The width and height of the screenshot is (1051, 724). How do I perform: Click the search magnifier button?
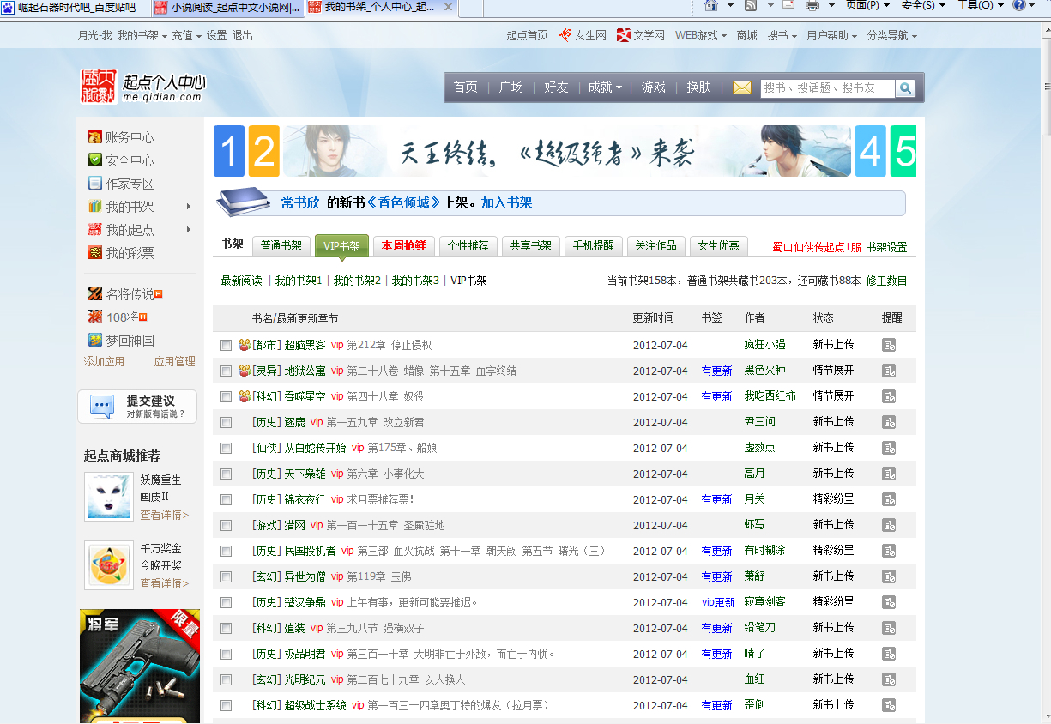pyautogui.click(x=905, y=88)
